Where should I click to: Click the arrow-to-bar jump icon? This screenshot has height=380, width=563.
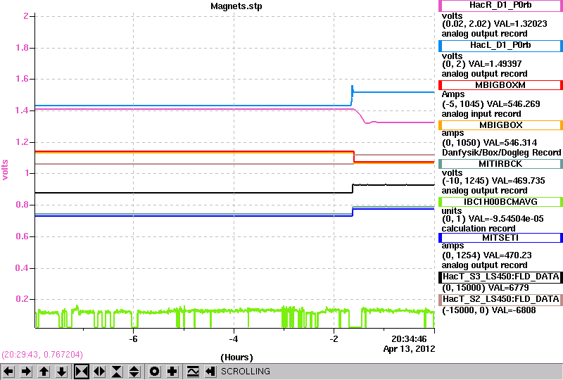pos(210,372)
